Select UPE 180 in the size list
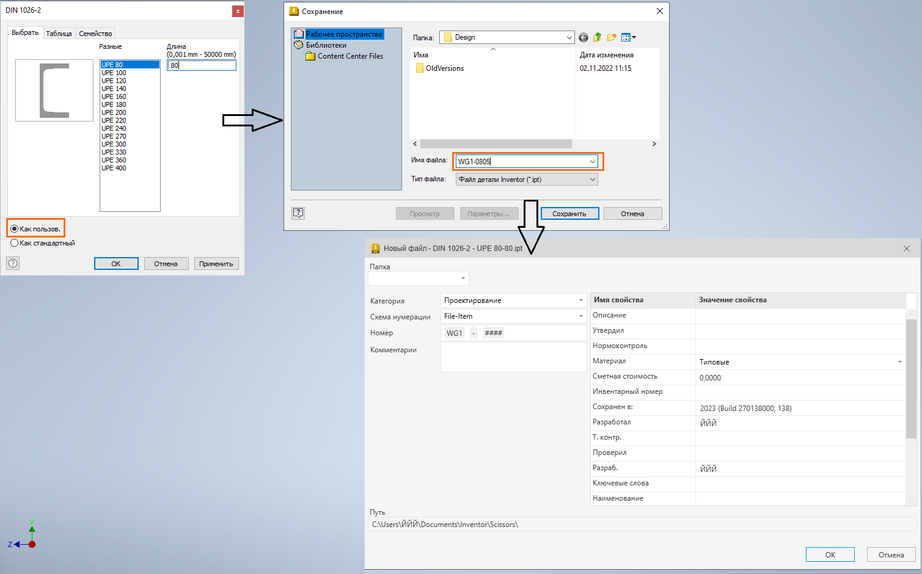Screen dimensions: 922x574 [130, 104]
